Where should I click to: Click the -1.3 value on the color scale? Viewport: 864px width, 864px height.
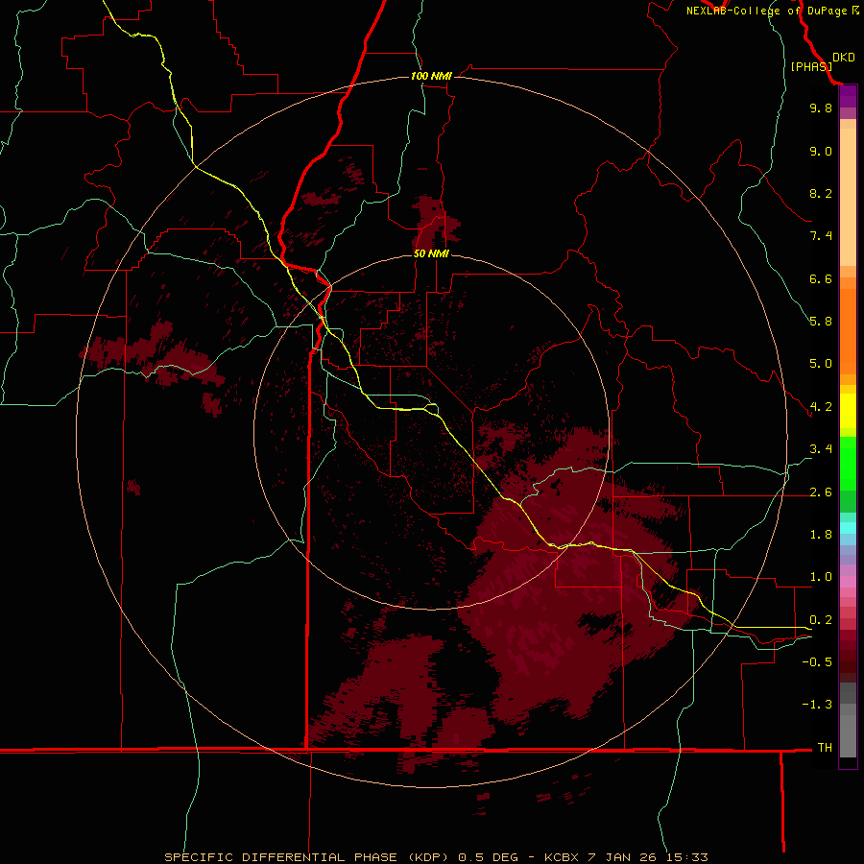click(x=817, y=705)
